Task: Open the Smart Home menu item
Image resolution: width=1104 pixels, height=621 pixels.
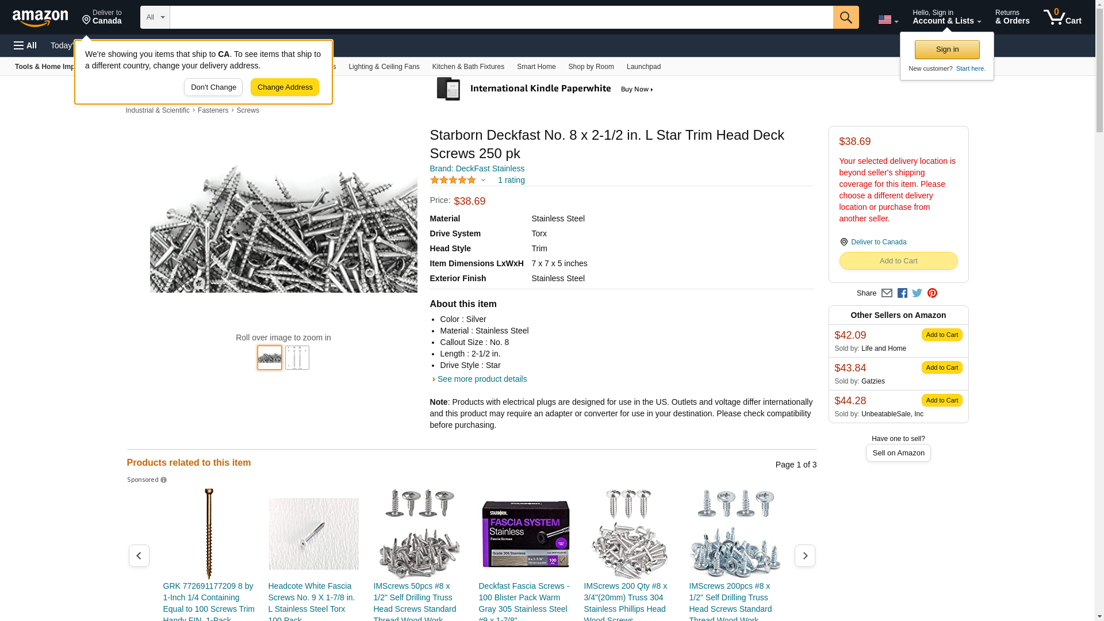Action: point(536,67)
